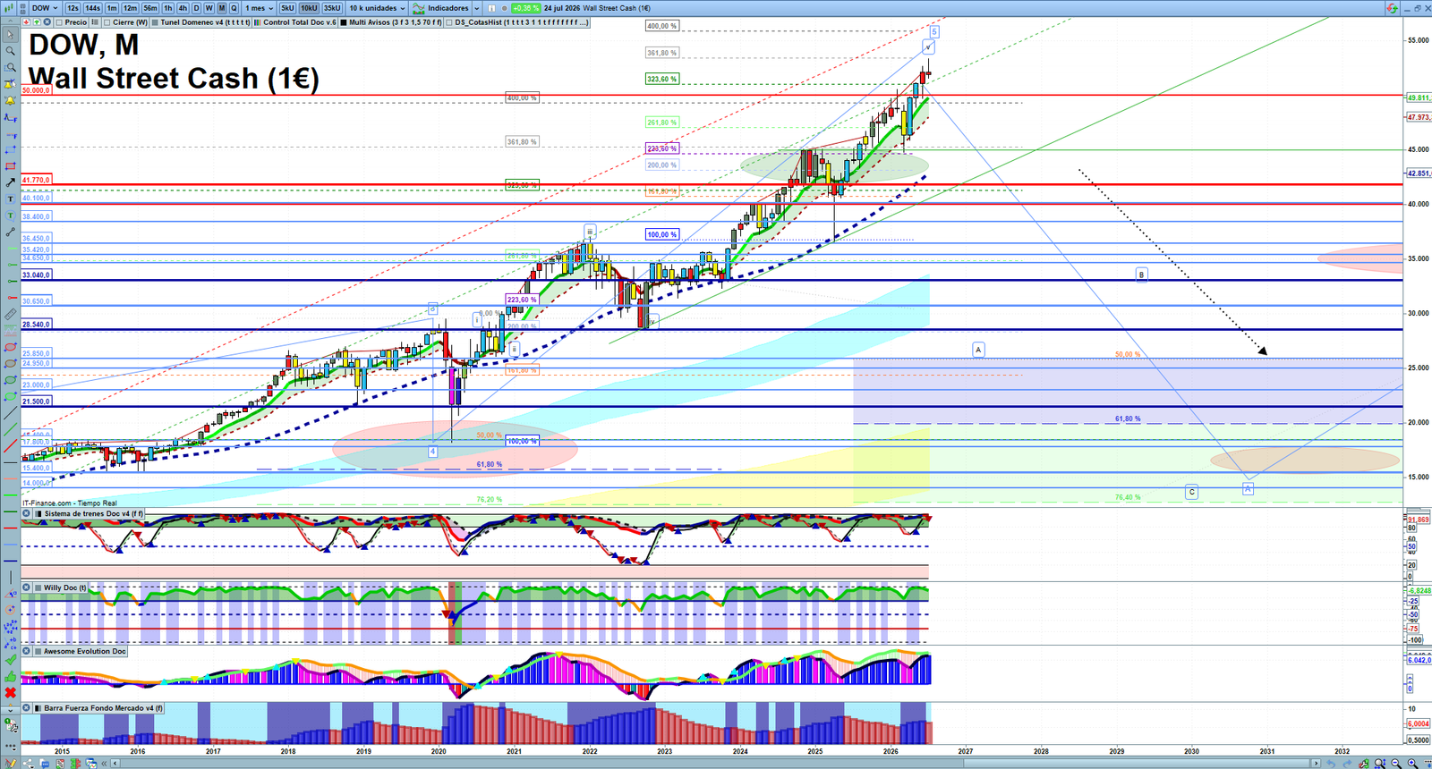Click the green thumbs-up icon
Image resolution: width=1432 pixels, height=769 pixels.
[10, 677]
